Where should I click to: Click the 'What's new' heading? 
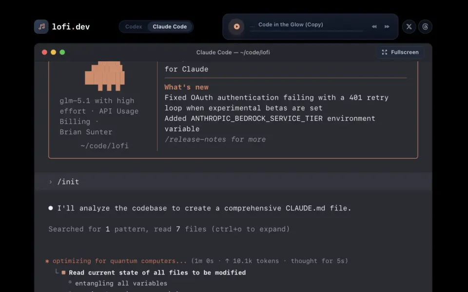coord(187,87)
